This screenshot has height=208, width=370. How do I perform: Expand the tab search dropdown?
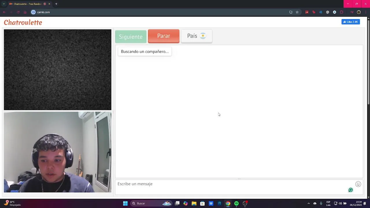(3, 4)
